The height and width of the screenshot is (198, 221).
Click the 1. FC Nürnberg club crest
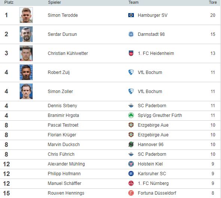pos(131,183)
